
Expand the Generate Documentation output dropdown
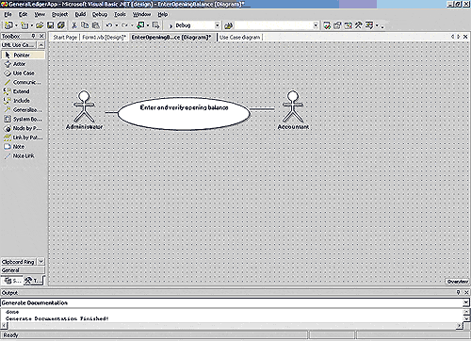(466, 302)
